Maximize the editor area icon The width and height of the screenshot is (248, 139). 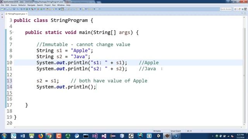[x=245, y=14]
